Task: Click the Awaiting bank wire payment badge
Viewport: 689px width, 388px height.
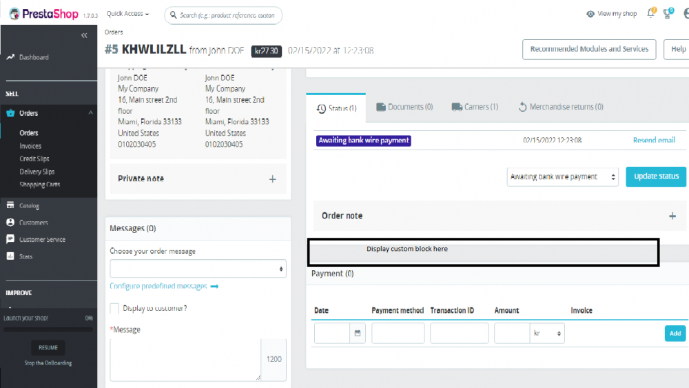Action: 363,141
